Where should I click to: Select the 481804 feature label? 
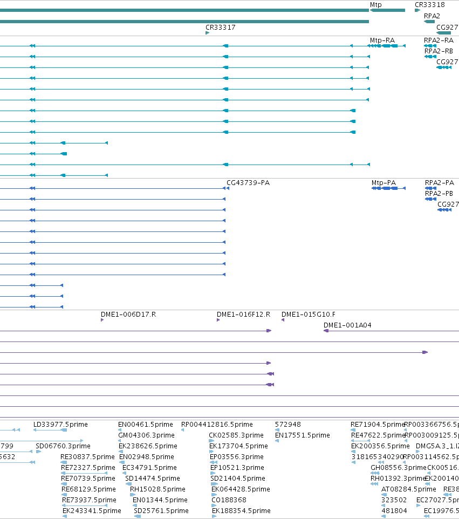pyautogui.click(x=394, y=511)
